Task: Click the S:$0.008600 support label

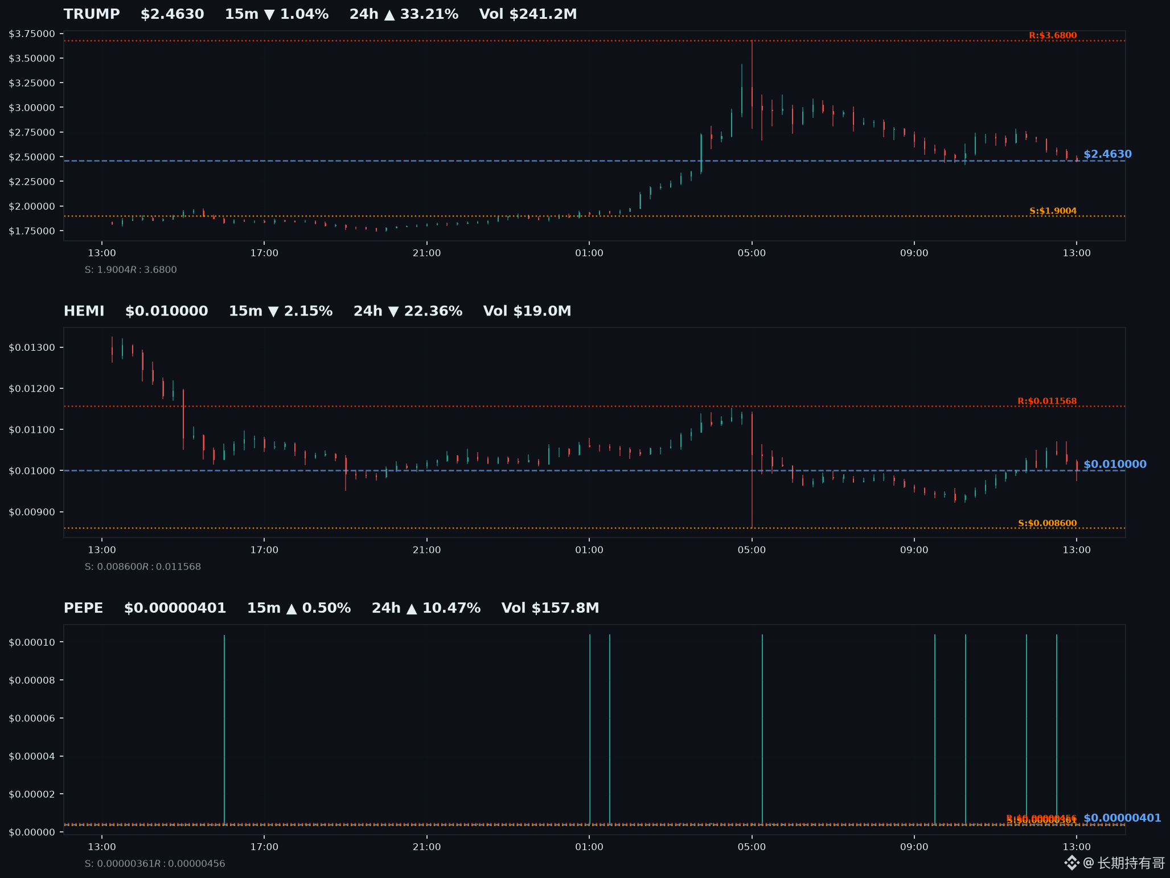Action: point(1048,523)
